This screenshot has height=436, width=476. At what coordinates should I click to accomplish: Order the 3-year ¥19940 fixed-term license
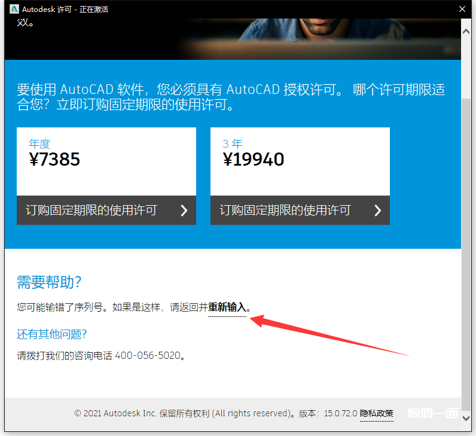300,210
